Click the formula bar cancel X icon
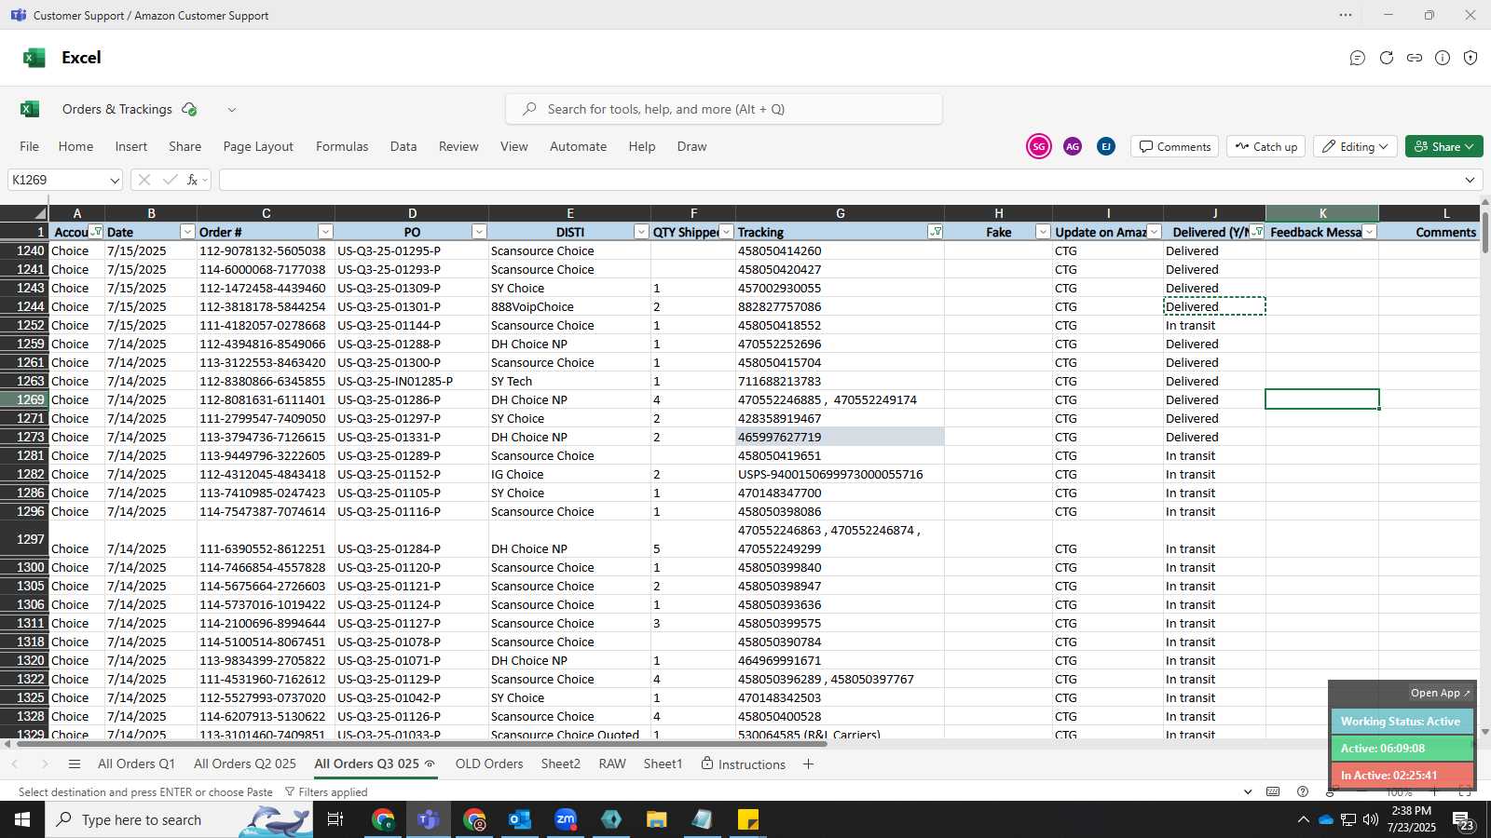Viewport: 1491px width, 838px height. [x=144, y=180]
